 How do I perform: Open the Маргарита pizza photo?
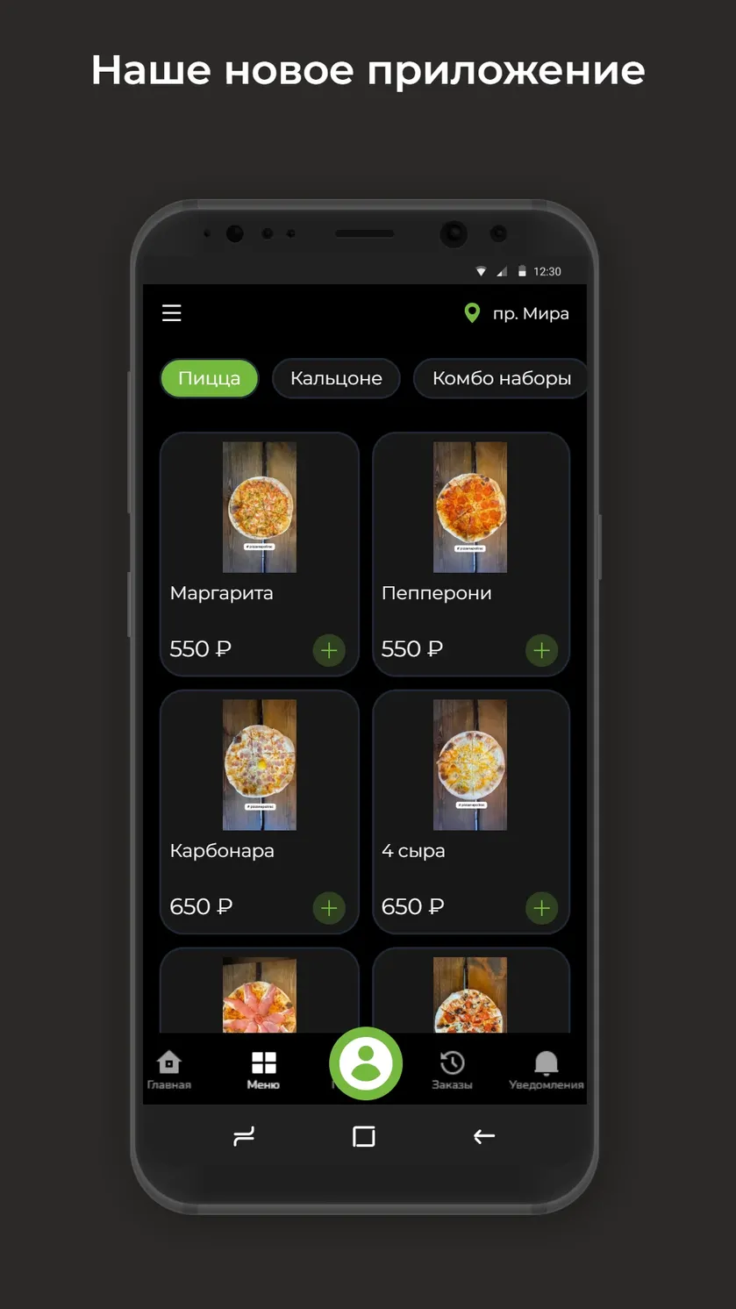click(x=260, y=507)
